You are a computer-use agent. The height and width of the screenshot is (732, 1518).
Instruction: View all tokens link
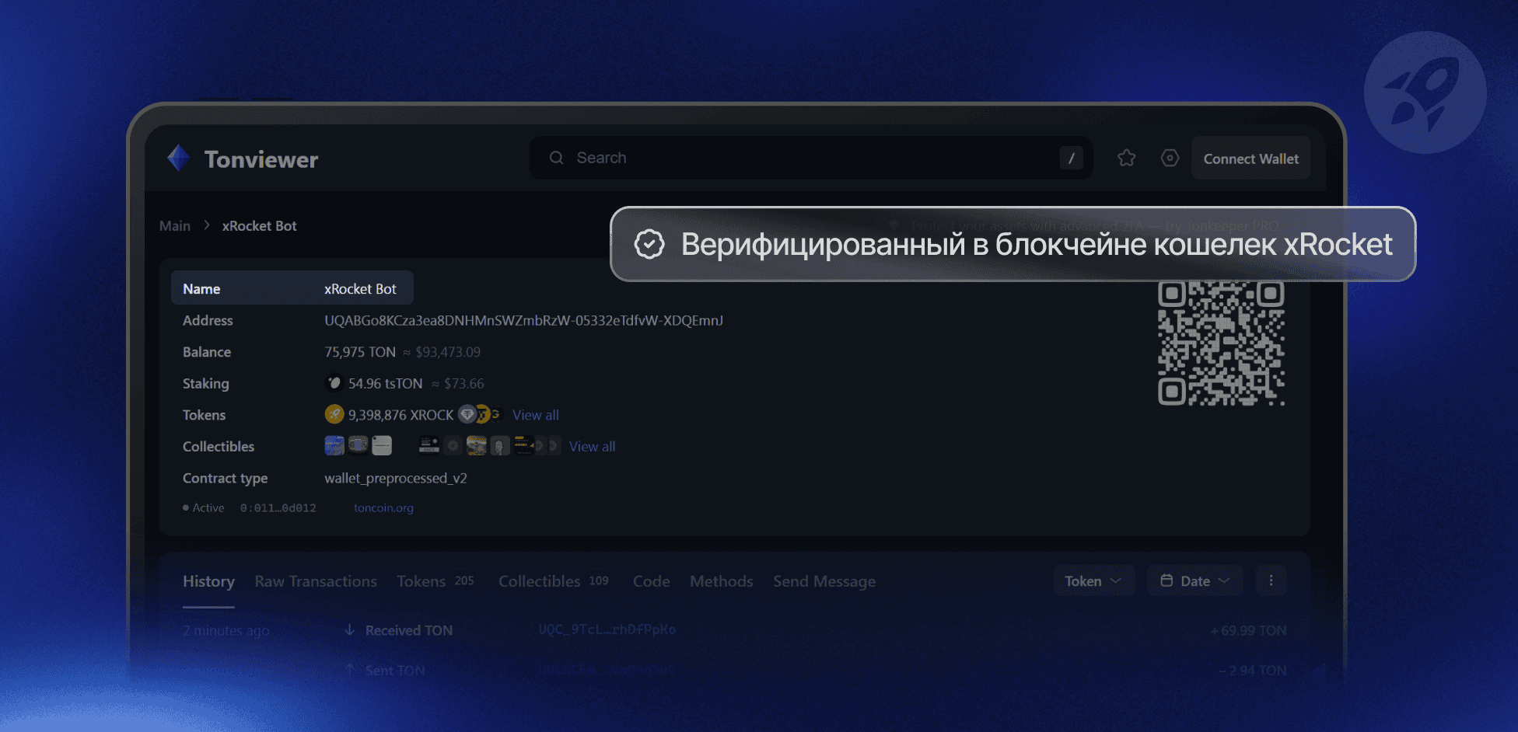click(x=536, y=415)
